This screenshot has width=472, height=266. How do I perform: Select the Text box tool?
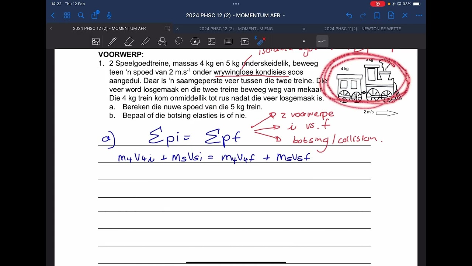(245, 42)
